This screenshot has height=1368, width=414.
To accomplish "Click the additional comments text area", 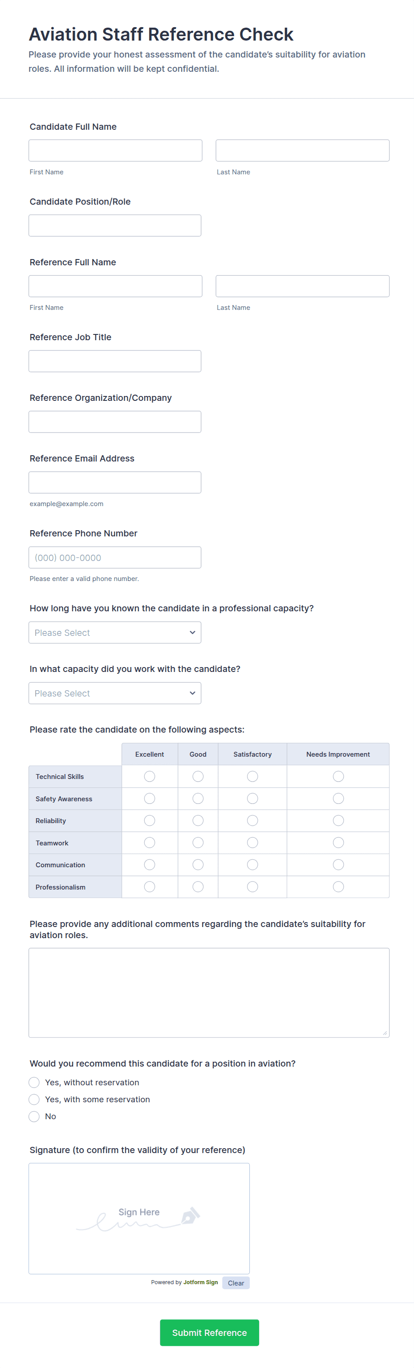I will (x=209, y=993).
